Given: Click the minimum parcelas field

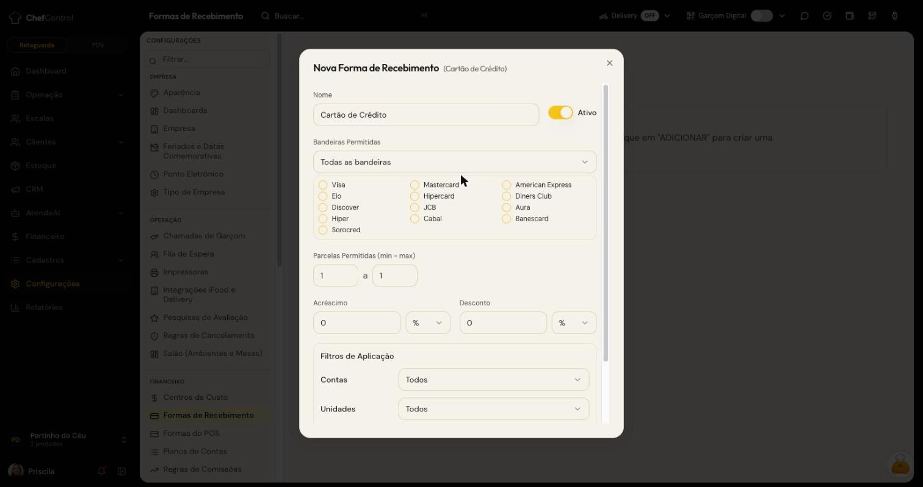Looking at the screenshot, I should click(x=336, y=275).
